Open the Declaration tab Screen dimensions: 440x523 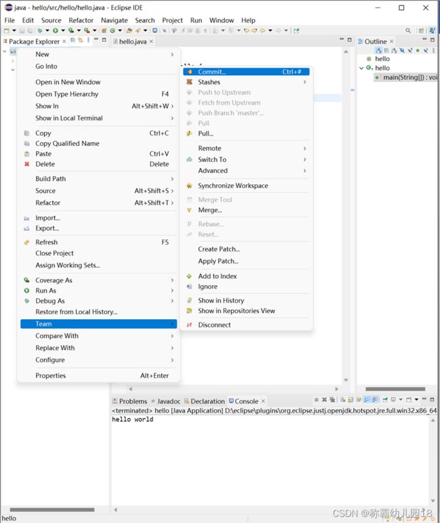point(204,401)
